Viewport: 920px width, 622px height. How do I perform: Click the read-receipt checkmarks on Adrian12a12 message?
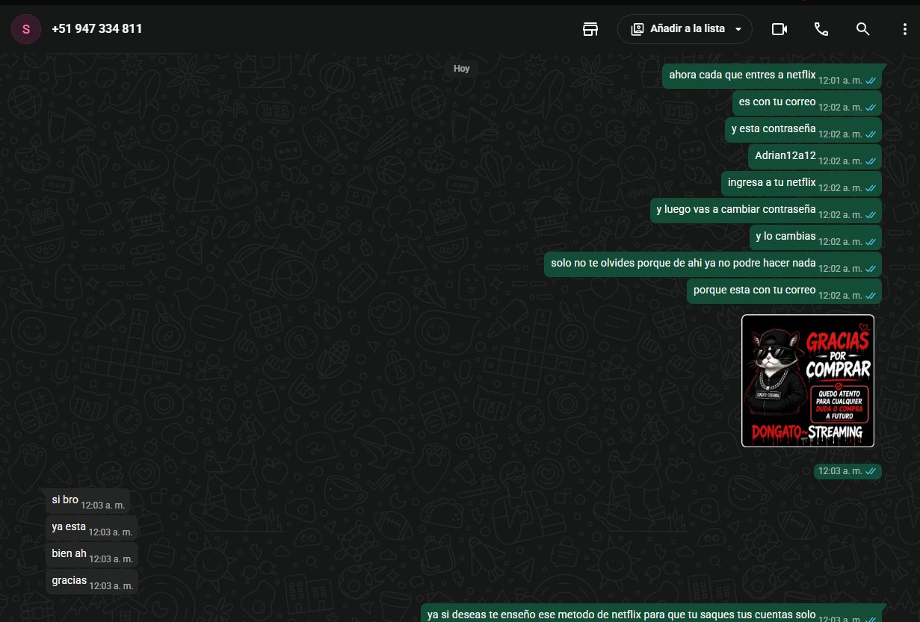[x=871, y=161]
